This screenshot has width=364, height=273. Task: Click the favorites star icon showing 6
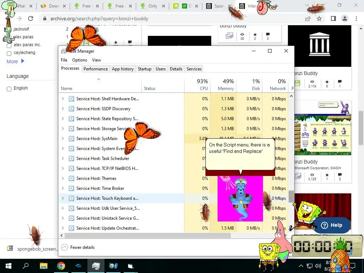(327, 82)
